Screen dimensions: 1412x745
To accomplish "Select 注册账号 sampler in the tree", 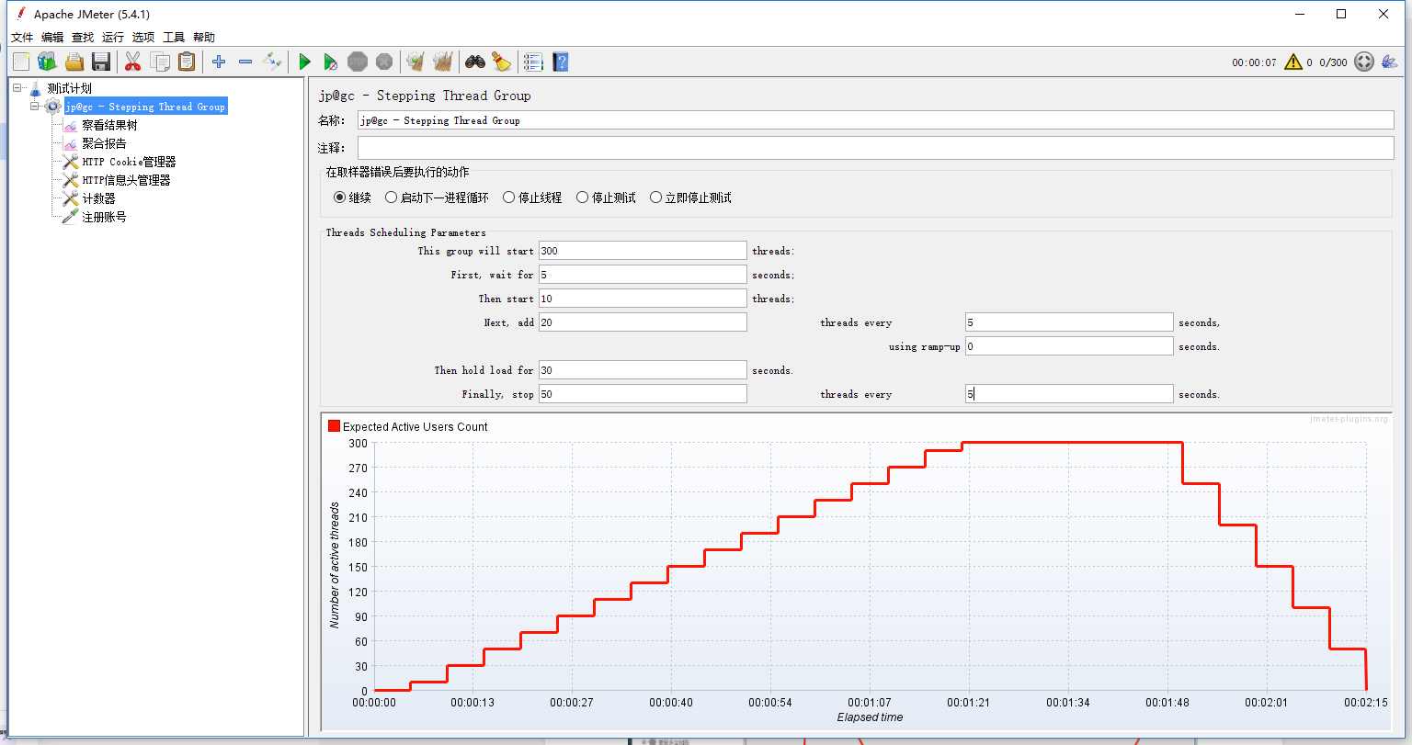I will click(104, 217).
